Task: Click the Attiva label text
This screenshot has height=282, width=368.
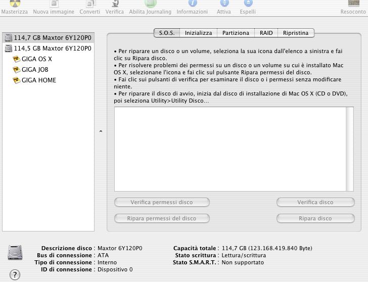Action: click(x=223, y=12)
